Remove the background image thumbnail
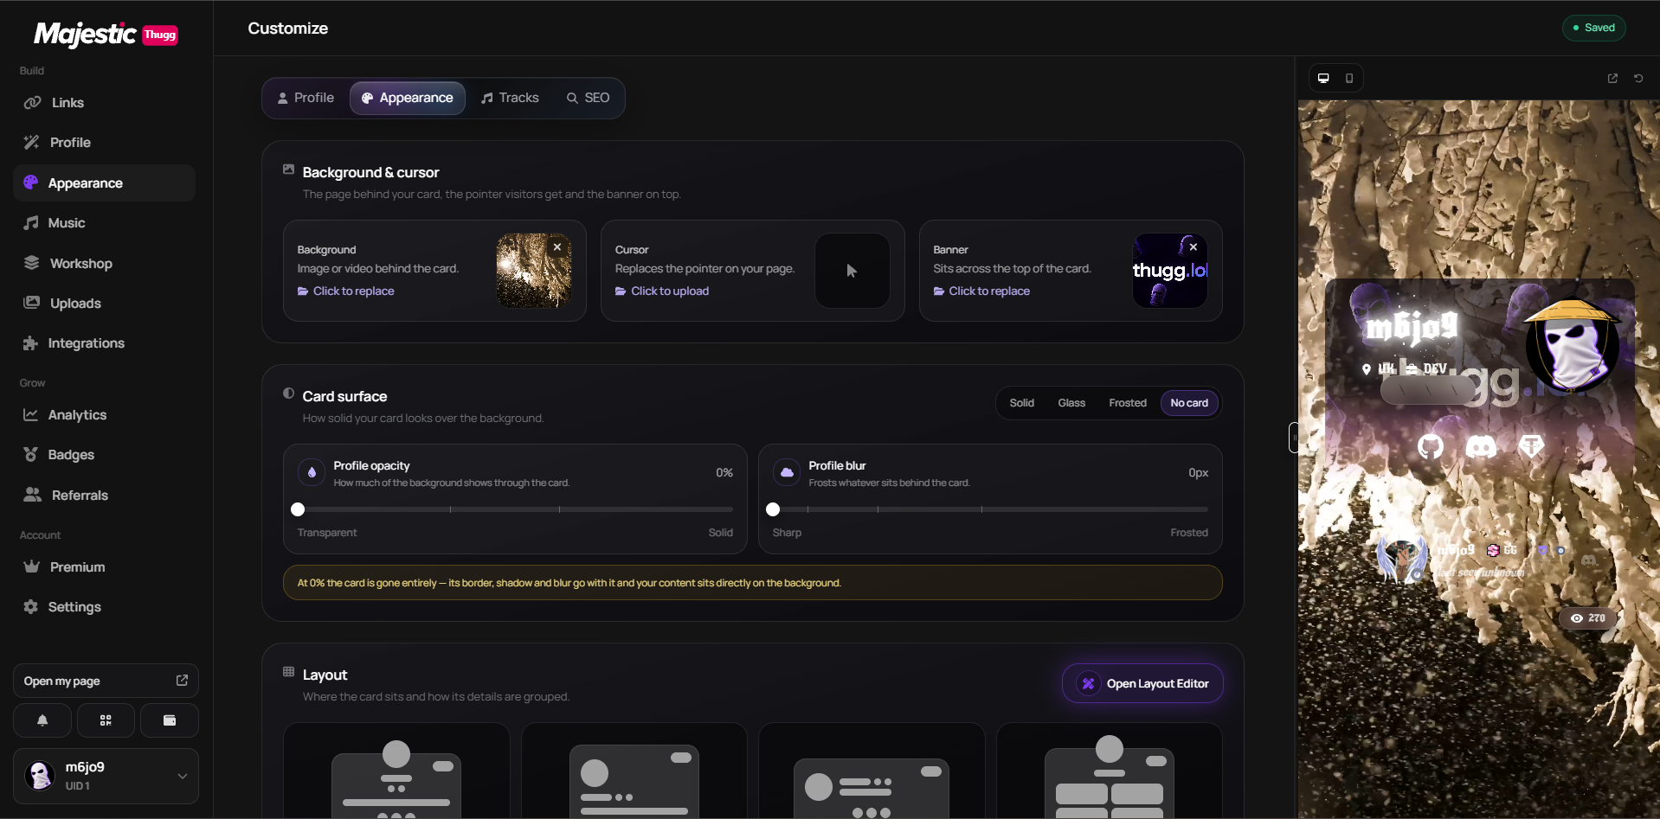Screen dimensions: 1660x819 [x=557, y=247]
